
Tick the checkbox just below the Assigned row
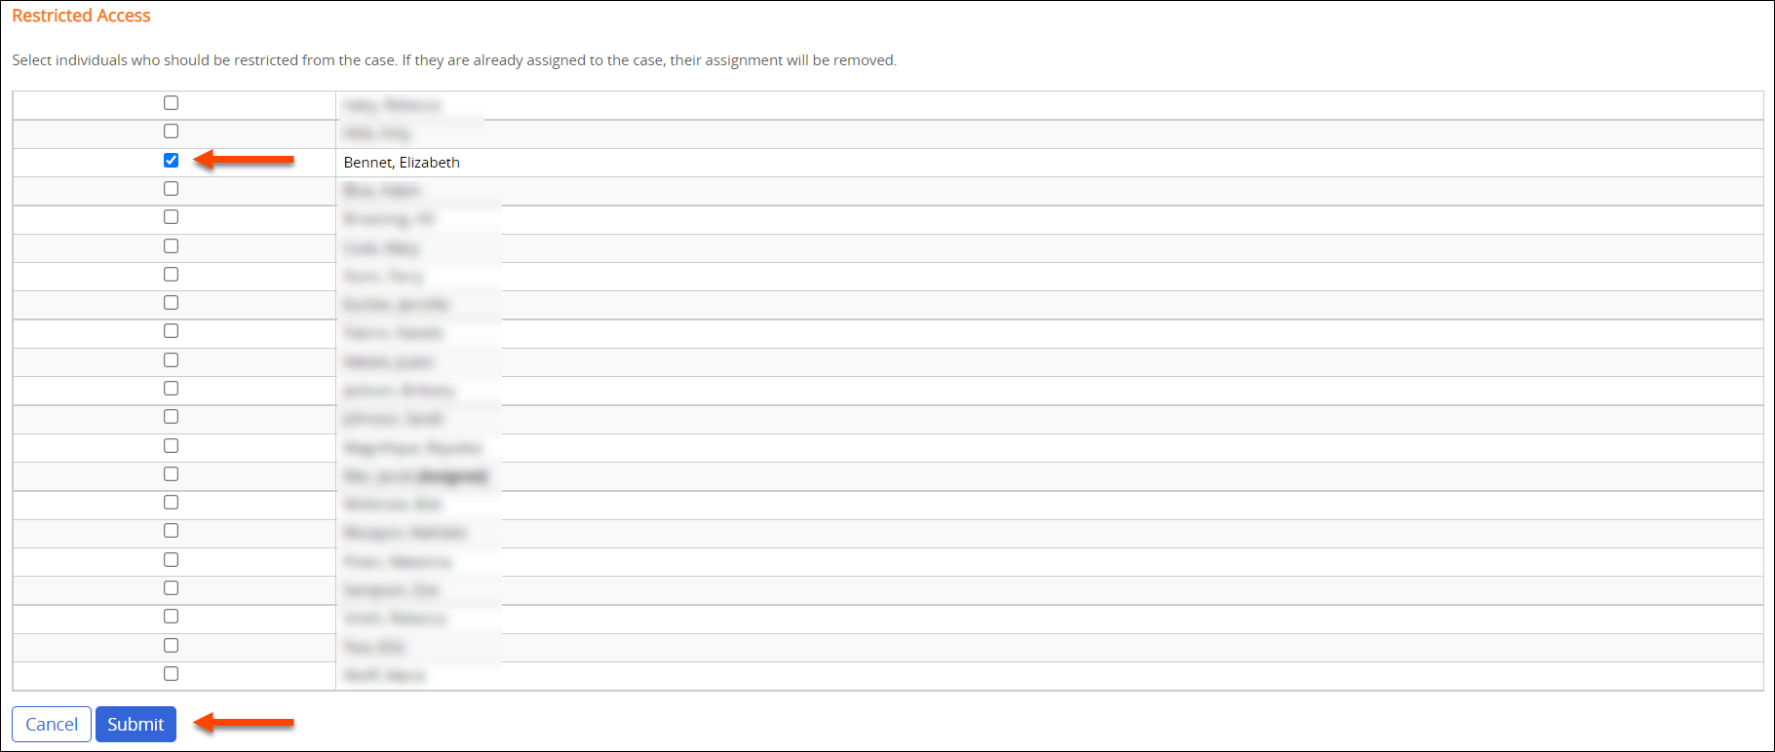coord(172,503)
